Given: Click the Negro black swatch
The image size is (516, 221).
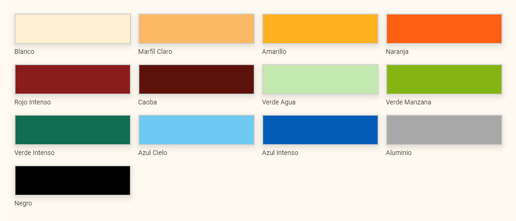Looking at the screenshot, I should [73, 181].
